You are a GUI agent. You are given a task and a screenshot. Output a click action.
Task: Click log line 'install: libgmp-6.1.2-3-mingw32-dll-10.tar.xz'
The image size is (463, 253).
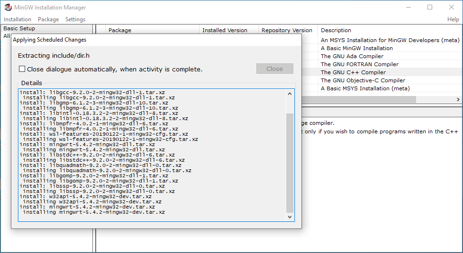94,103
